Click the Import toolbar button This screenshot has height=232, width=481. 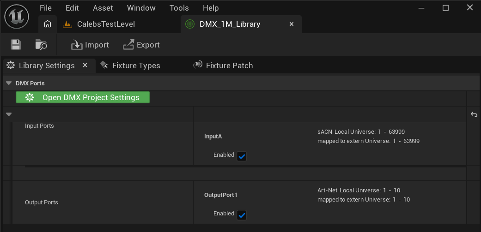[x=90, y=45]
